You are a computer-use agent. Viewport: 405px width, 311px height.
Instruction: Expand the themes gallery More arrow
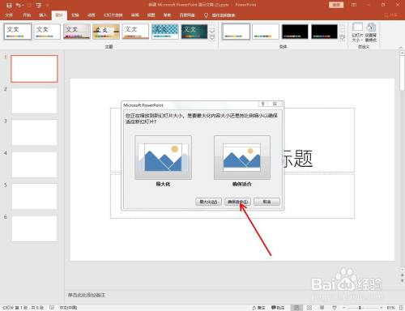212,38
